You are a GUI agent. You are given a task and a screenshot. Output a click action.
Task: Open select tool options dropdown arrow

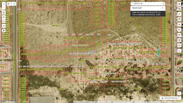(x=11, y=4)
